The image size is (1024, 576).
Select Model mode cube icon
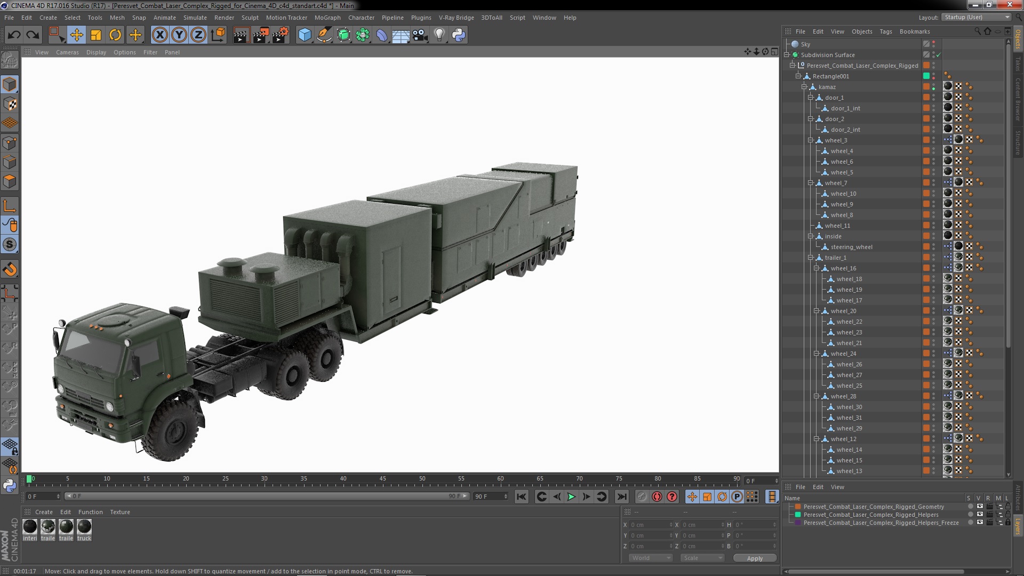pyautogui.click(x=10, y=84)
